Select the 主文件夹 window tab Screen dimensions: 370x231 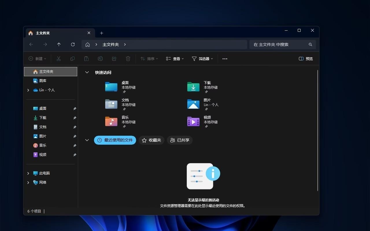pyautogui.click(x=60, y=33)
